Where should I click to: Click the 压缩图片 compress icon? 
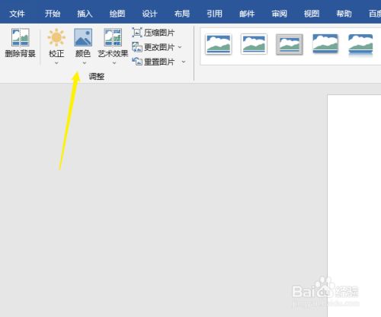pos(137,33)
